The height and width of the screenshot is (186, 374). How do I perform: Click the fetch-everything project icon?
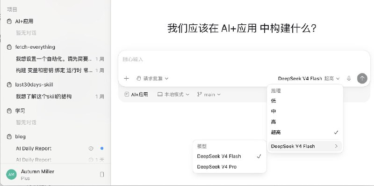click(x=9, y=47)
